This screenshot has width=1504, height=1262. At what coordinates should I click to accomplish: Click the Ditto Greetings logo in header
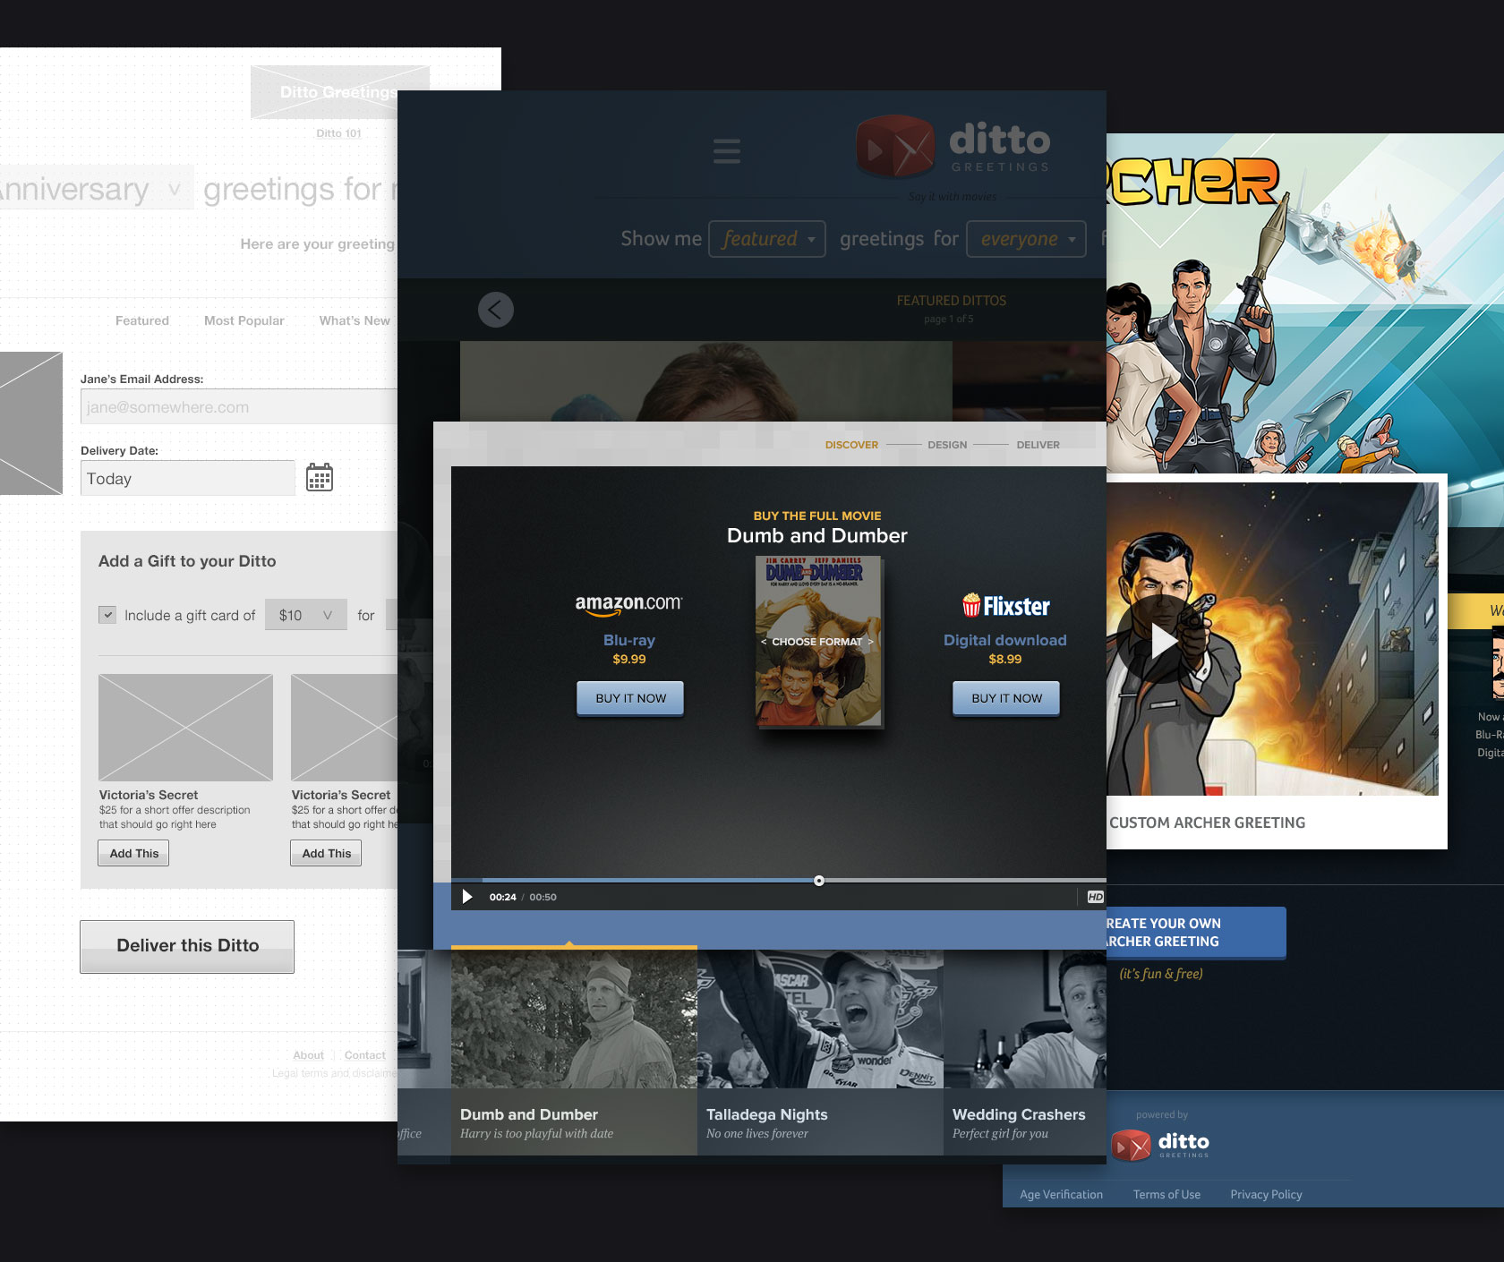coord(953,146)
